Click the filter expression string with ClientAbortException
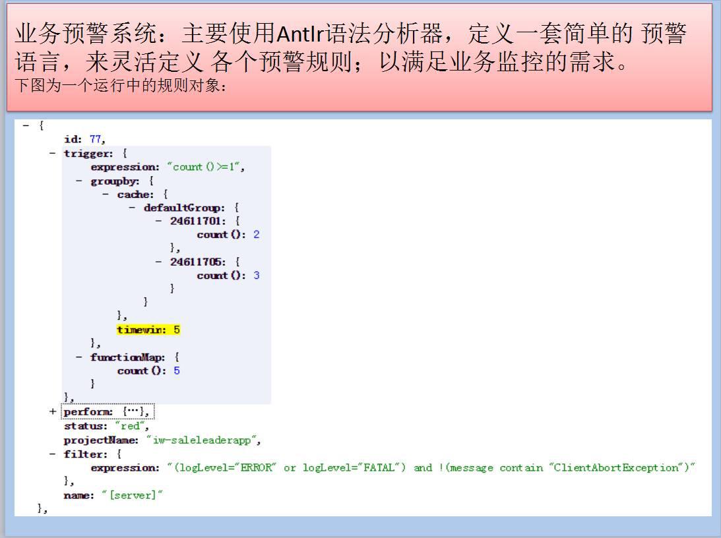 (431, 467)
